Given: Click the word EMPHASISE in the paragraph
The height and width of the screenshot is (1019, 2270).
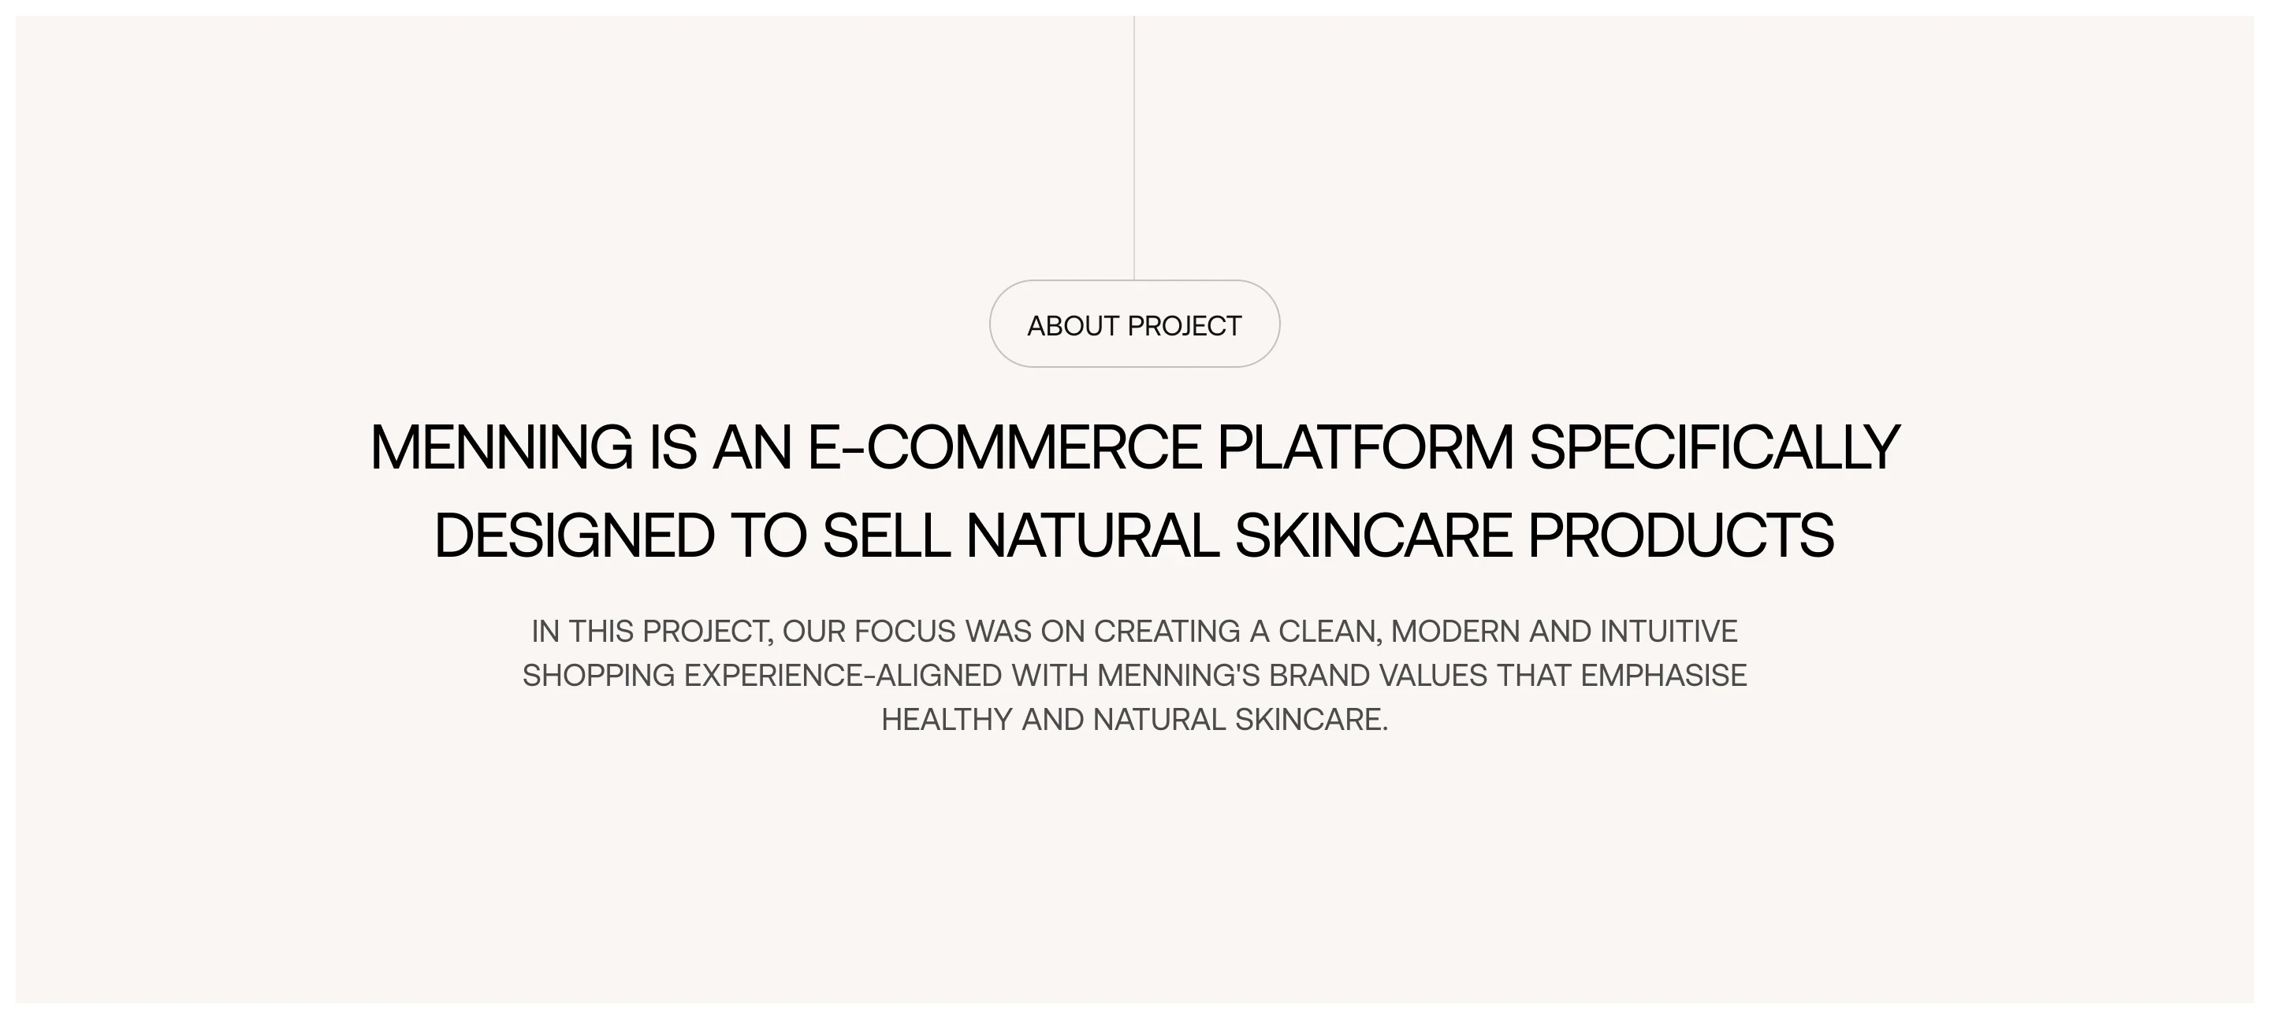Looking at the screenshot, I should pyautogui.click(x=1664, y=676).
